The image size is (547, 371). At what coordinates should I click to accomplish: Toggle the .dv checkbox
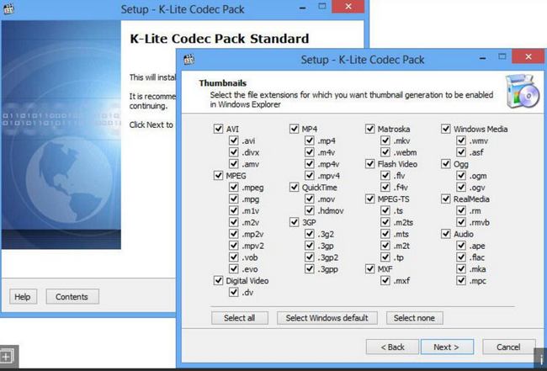[233, 293]
